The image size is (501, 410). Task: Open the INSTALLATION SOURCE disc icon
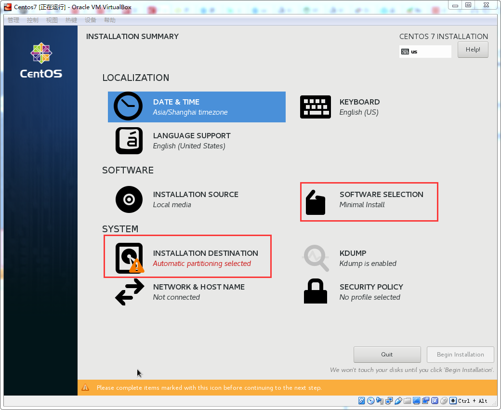click(x=129, y=199)
